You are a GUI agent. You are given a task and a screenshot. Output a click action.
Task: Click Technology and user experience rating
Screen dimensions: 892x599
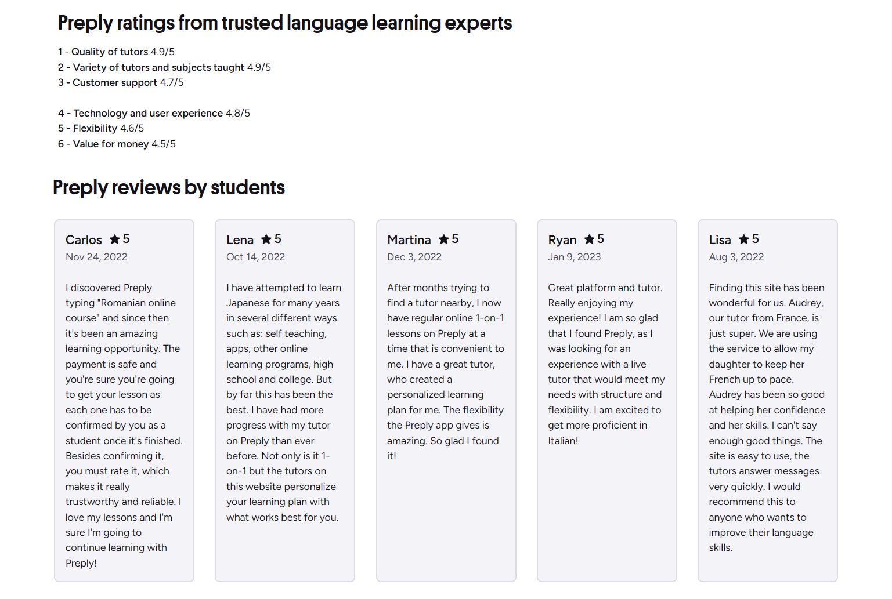point(154,113)
